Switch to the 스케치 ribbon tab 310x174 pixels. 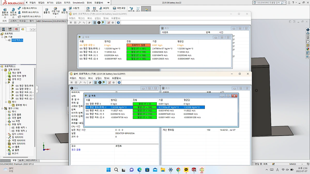13,21
